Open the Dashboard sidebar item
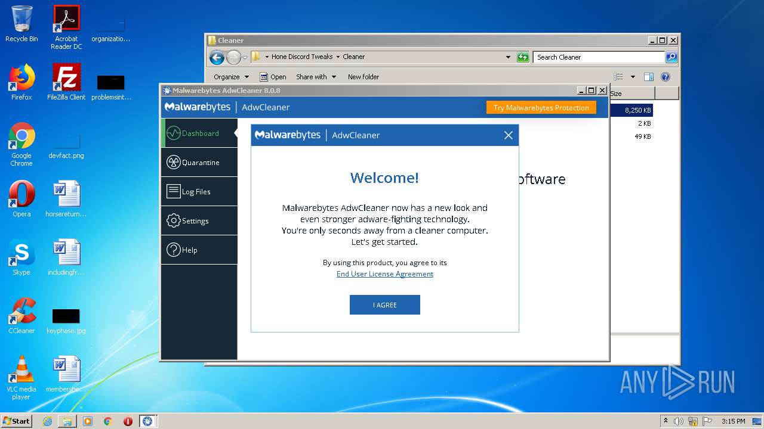 [199, 133]
